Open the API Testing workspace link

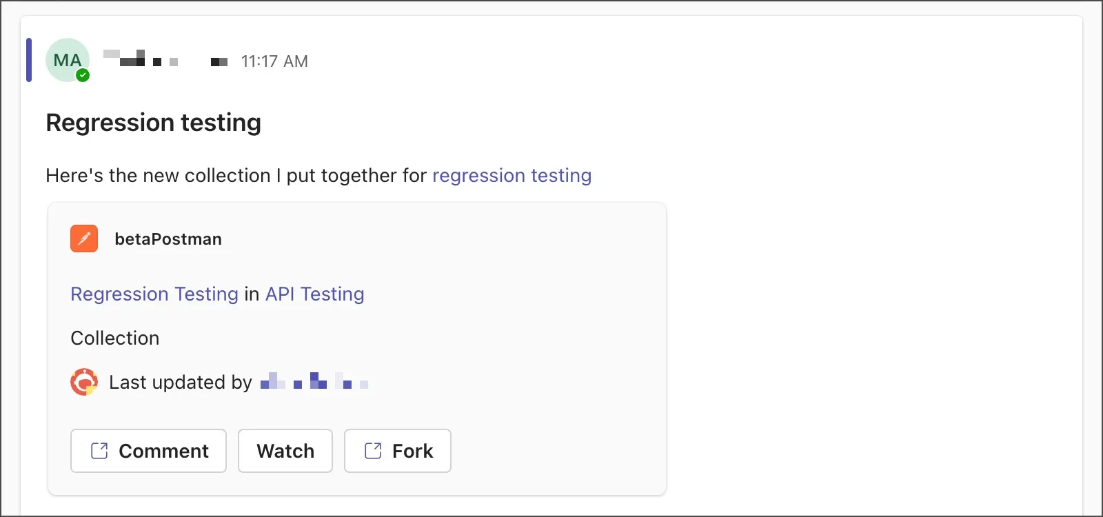pyautogui.click(x=314, y=294)
